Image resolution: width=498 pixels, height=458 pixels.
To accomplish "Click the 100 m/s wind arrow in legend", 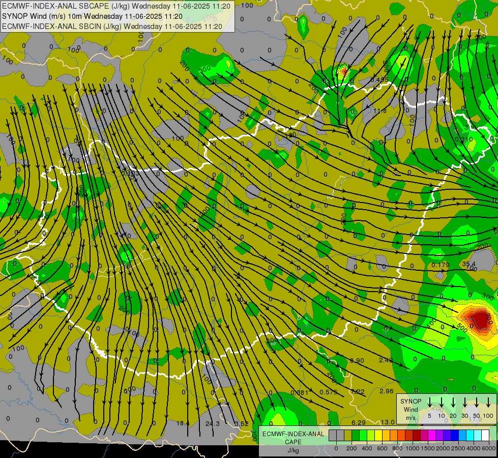I will 488,403.
